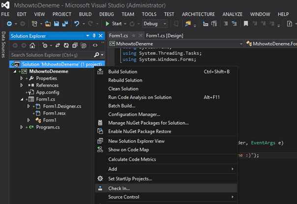
Task: Click Manage NuGet Packages for Solution...
Action: pos(166,123)
